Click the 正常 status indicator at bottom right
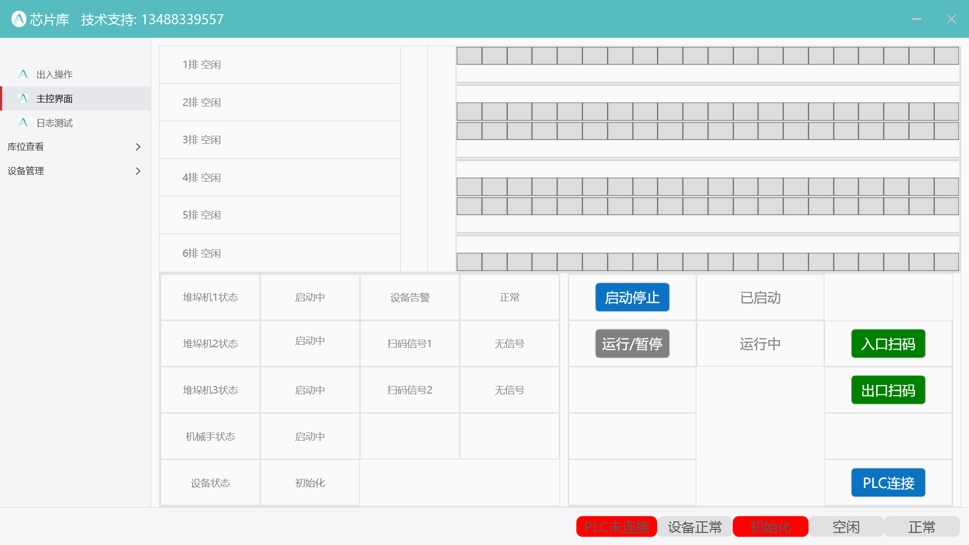 coord(922,526)
